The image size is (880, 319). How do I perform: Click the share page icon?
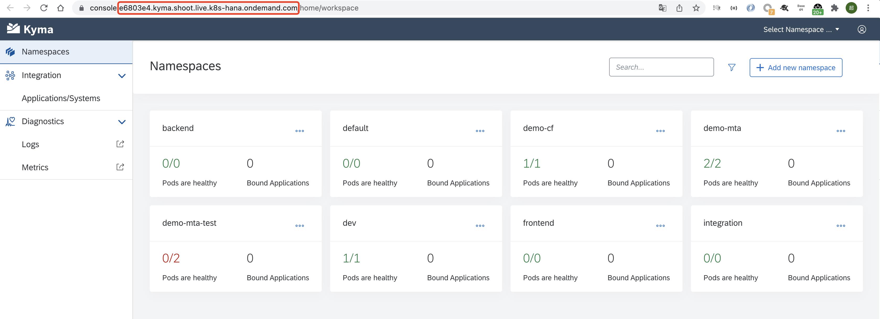coord(679,8)
